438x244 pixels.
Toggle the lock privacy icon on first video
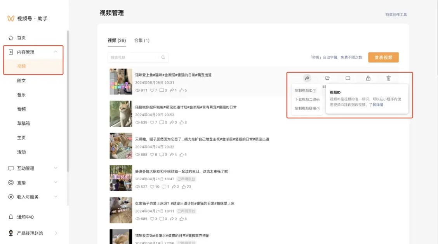click(368, 78)
